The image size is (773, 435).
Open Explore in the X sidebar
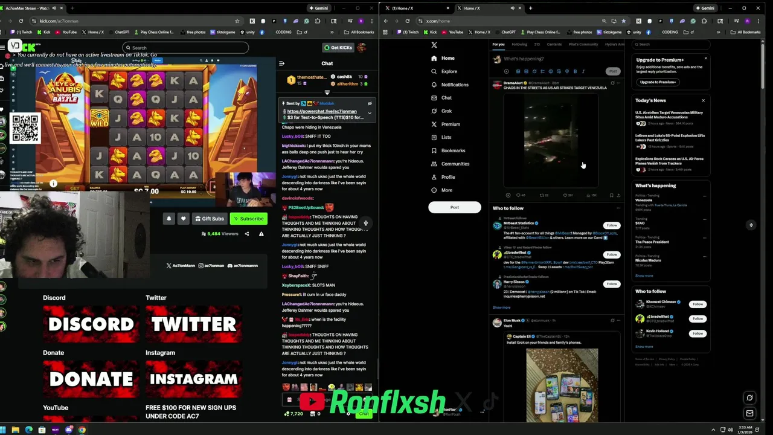[x=444, y=71]
